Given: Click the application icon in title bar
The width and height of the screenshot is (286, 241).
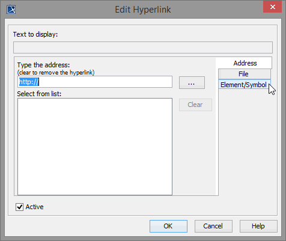Looking at the screenshot, I should point(11,9).
